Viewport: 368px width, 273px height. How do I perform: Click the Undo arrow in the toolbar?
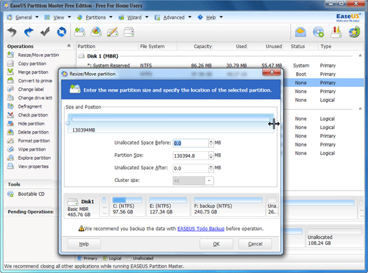pos(12,32)
